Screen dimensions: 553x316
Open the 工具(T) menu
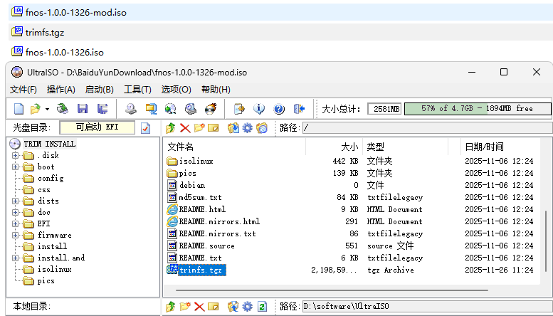coord(137,90)
